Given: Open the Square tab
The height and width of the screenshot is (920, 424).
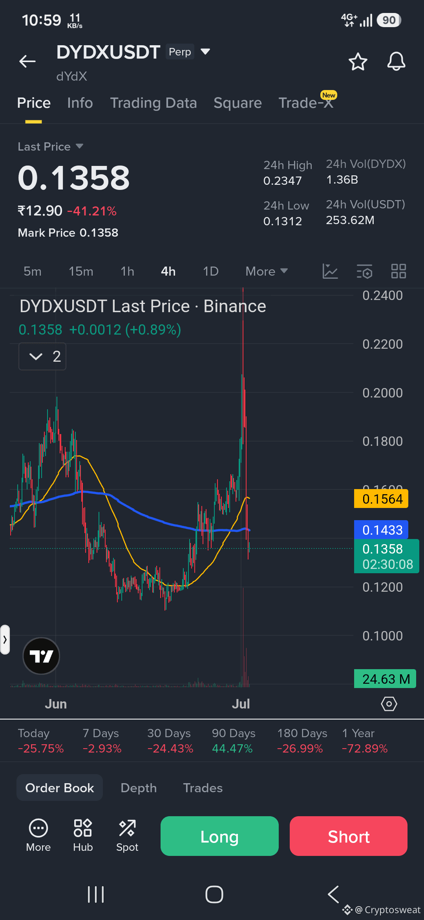Looking at the screenshot, I should (238, 103).
